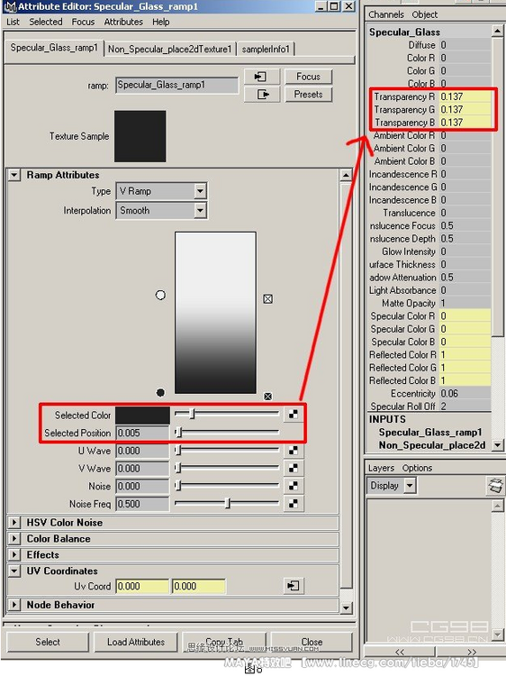Open the Layers menu
This screenshot has height=676, width=506.
pos(381,468)
